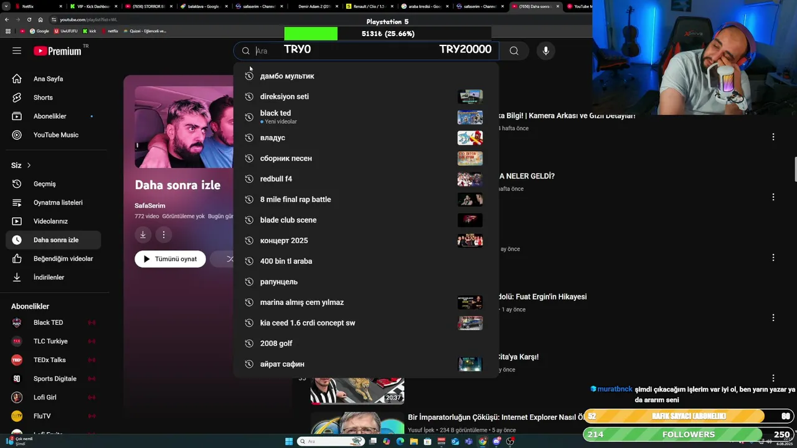Open Videolarınız in the sidebar
The height and width of the screenshot is (448, 797).
[x=54, y=222]
